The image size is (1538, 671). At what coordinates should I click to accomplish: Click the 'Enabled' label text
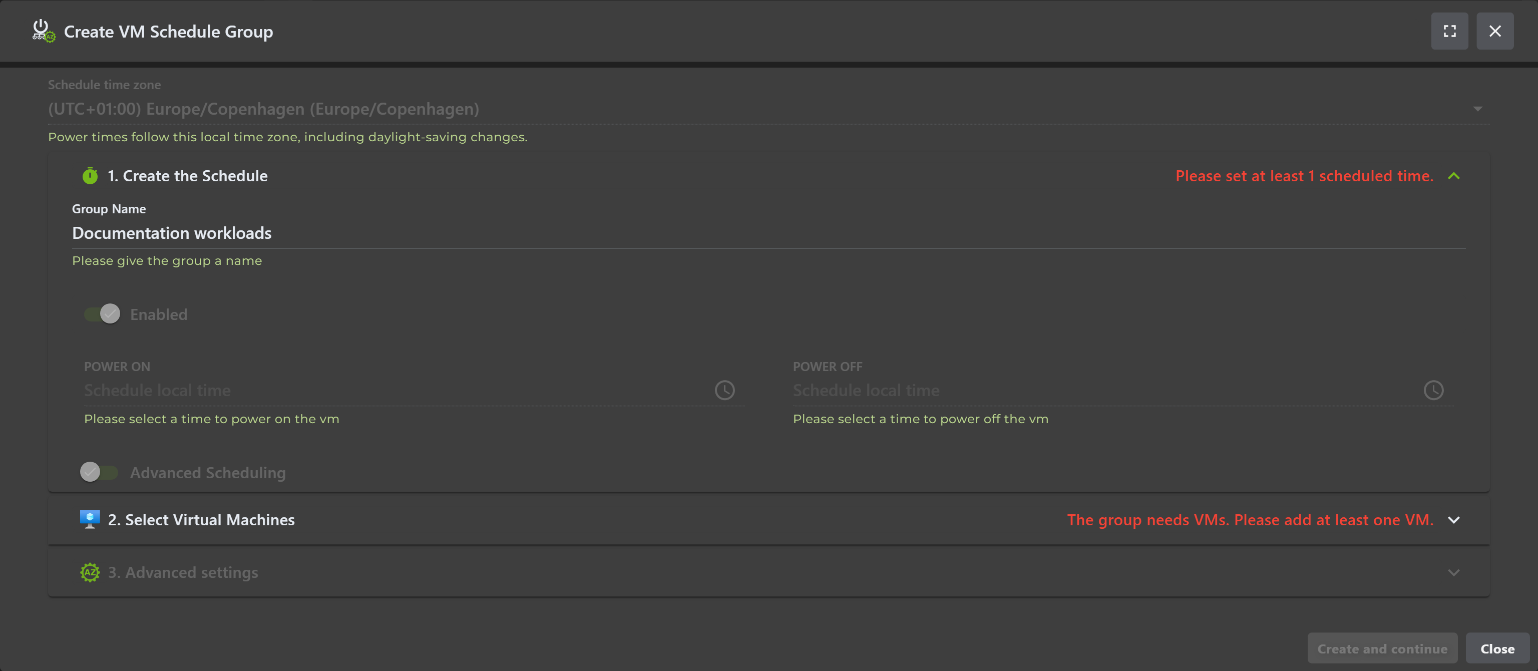point(159,314)
